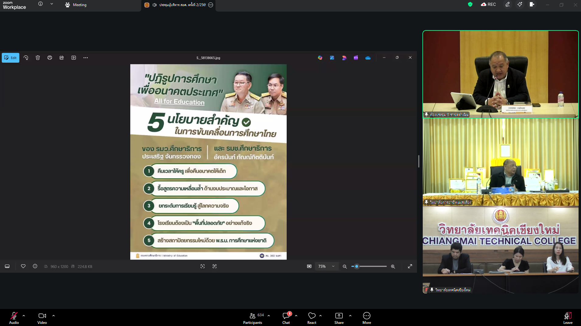The width and height of the screenshot is (581, 326).
Task: Print the image S__58138665.jpg
Action: (x=50, y=58)
